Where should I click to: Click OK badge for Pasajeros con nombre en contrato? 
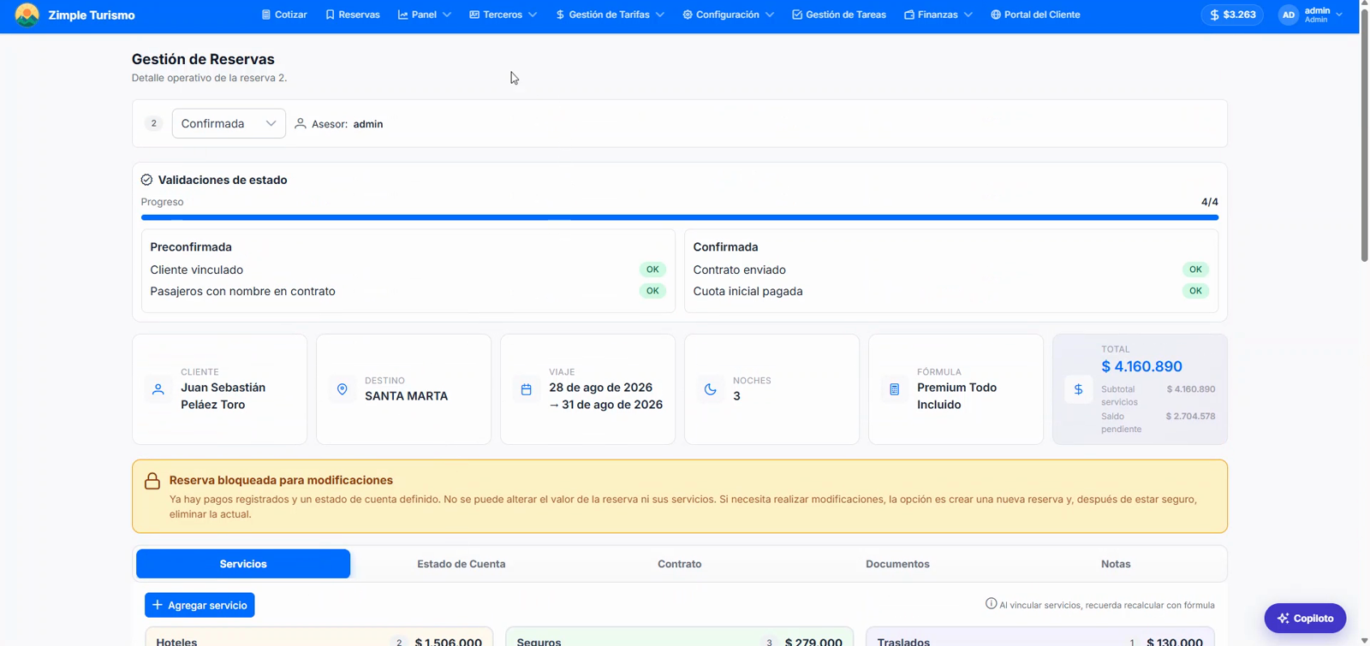click(652, 291)
